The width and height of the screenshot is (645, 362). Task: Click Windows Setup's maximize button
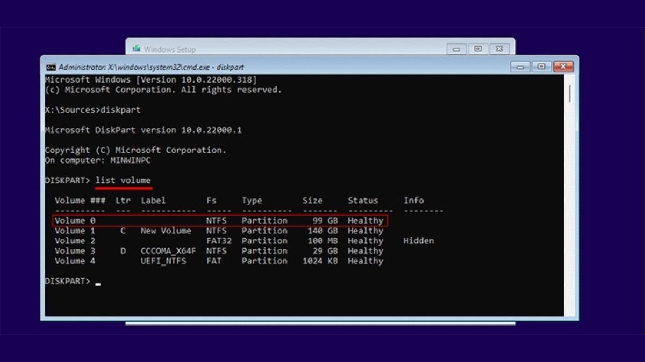(478, 49)
